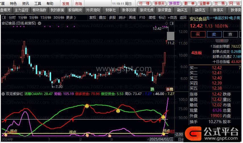Image resolution: width=243 pixels, height=143 pixels.
Task: Switch chart to 1分钟 period
Action: point(23,18)
